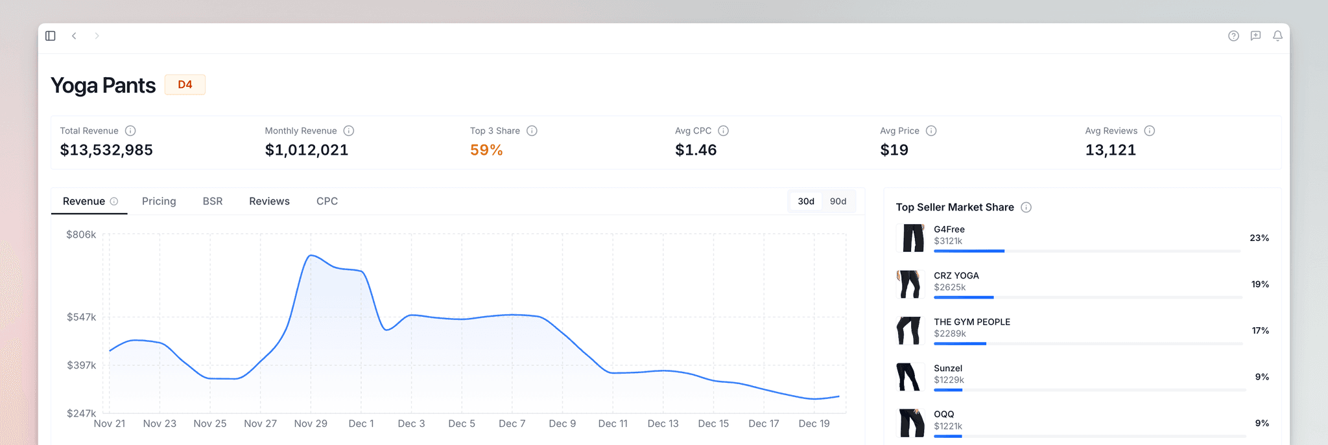
Task: Click the info icon beside Top Seller Market Share
Action: pos(1026,207)
